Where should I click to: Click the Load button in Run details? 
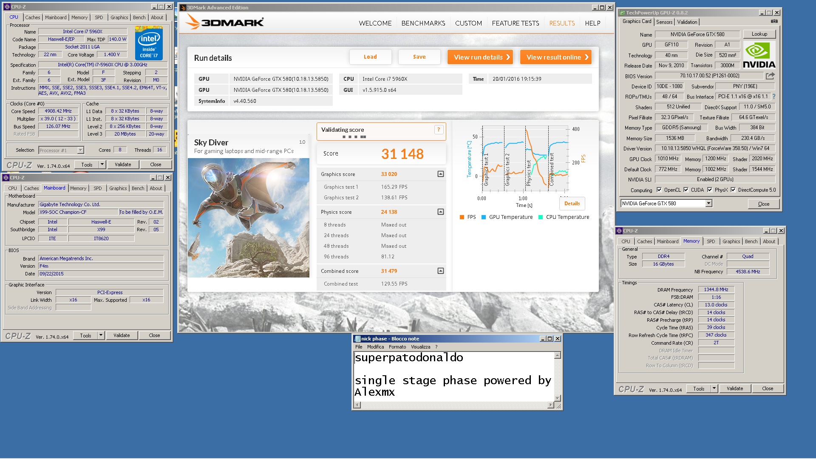point(370,57)
